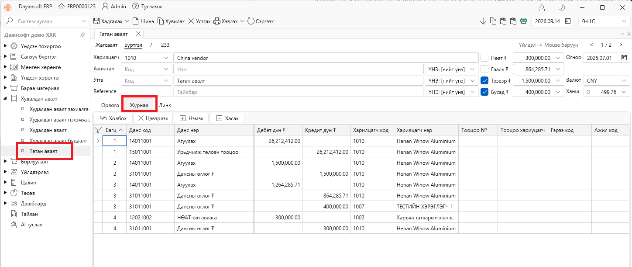Create new record with Шинэ
The height and width of the screenshot is (267, 632).
pos(143,21)
